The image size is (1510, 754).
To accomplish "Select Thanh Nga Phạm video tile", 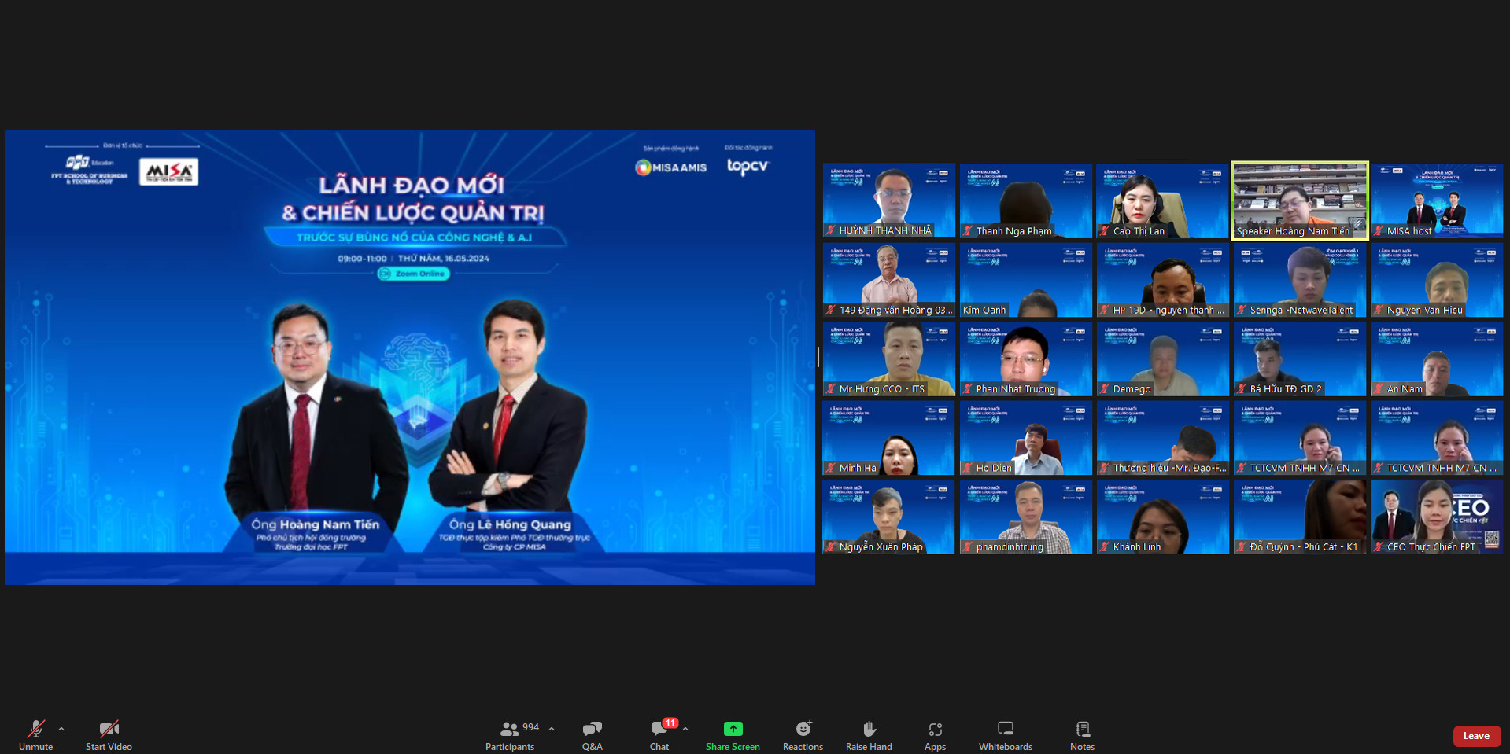I will pyautogui.click(x=1026, y=200).
